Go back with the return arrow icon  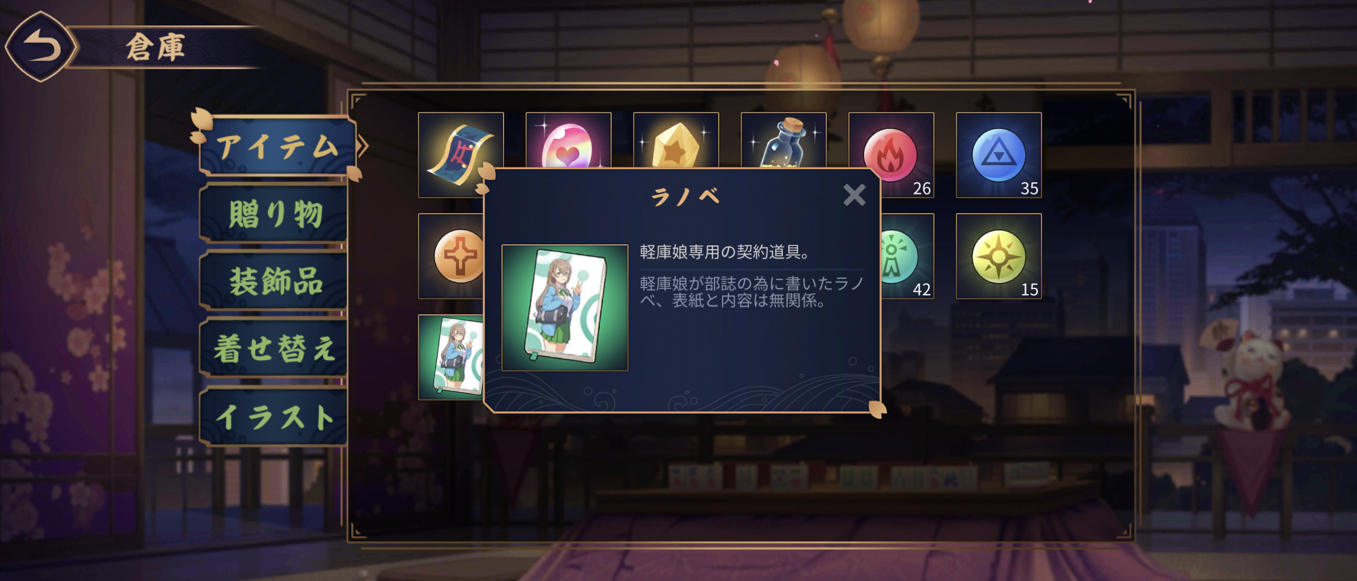[x=41, y=47]
